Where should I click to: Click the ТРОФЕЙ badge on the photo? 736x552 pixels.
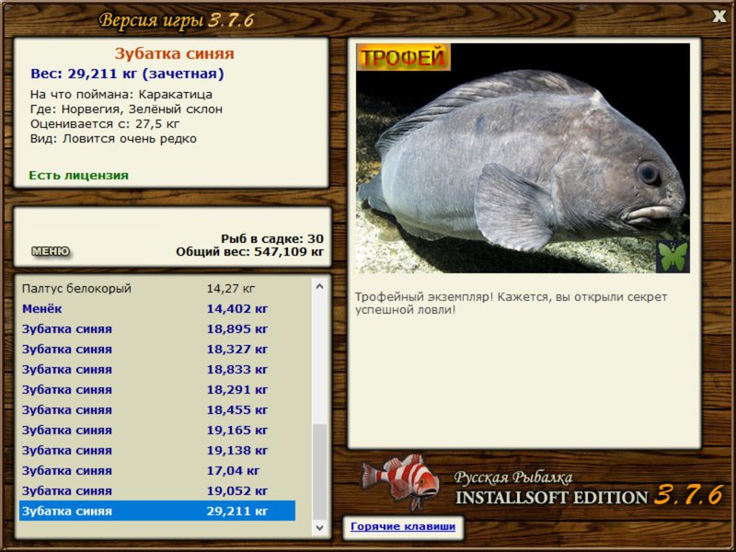(403, 57)
